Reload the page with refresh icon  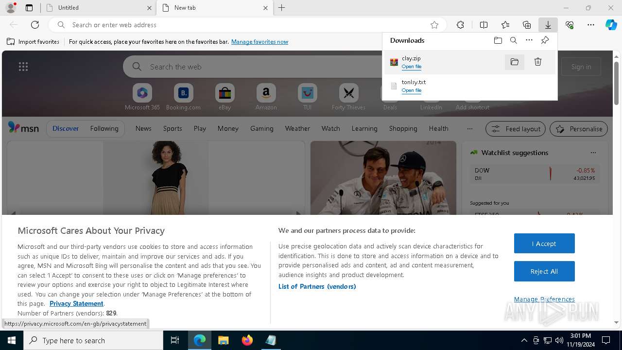[35, 25]
